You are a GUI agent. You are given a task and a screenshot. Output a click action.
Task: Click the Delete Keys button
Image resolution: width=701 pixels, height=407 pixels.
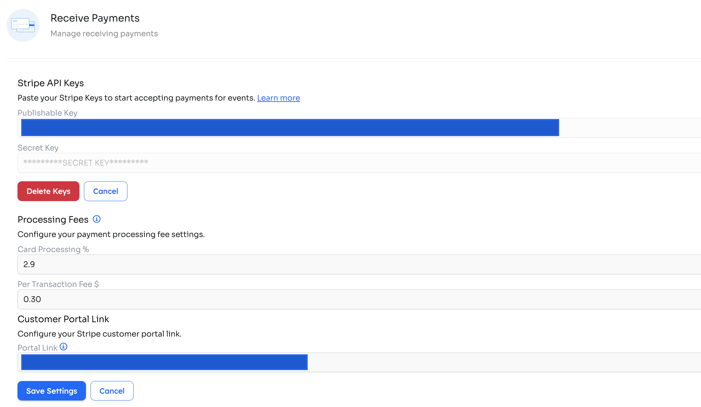pos(48,191)
